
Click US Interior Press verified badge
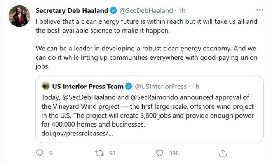pyautogui.click(x=128, y=86)
